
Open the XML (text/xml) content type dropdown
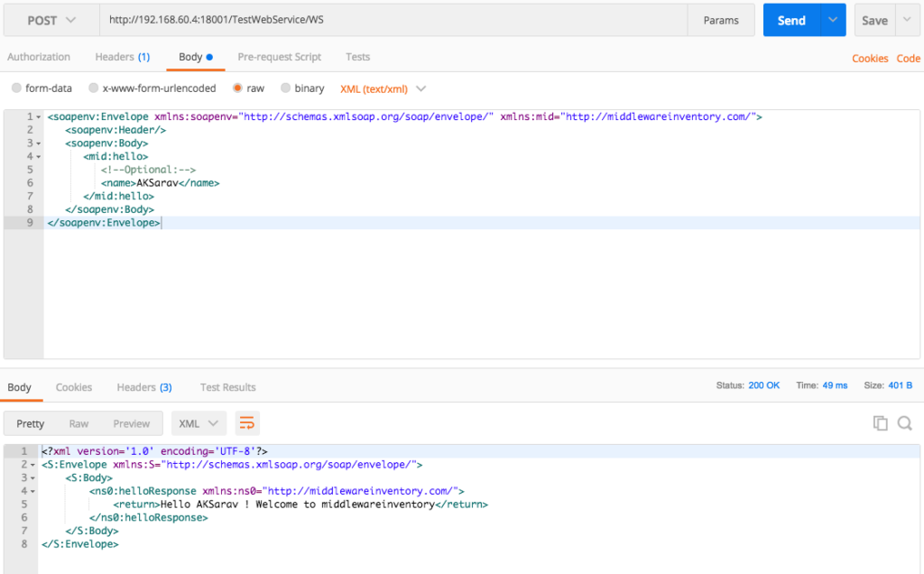[383, 88]
